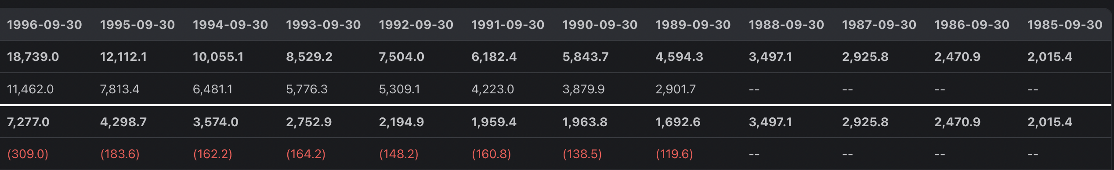The height and width of the screenshot is (170, 1114).
Task: Click the 12,112.1 cell under 1995
Action: pos(123,57)
